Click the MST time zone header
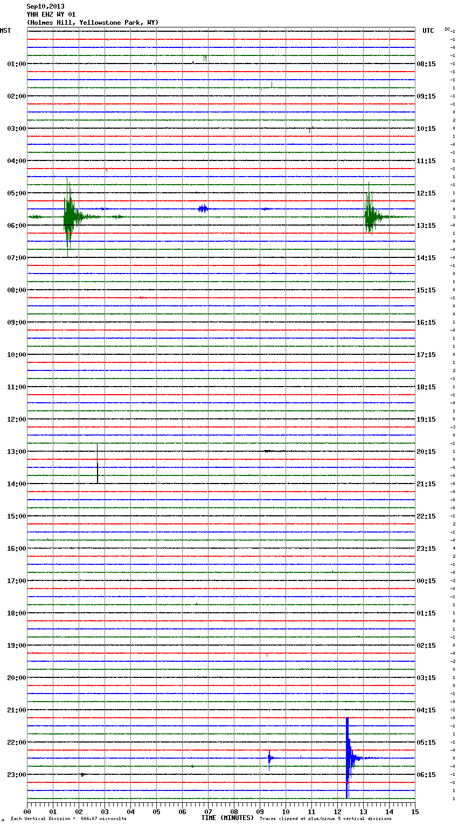This screenshot has width=458, height=826. [x=5, y=31]
